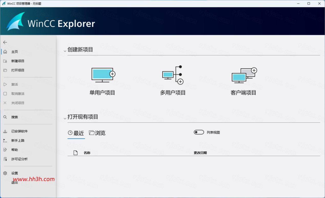Toggle the 列表视图 switch
Screen dimensions: 325x198
click(199, 132)
